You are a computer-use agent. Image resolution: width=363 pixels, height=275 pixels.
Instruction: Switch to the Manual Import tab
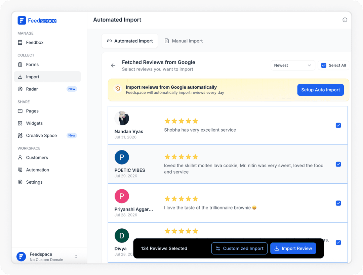184,41
